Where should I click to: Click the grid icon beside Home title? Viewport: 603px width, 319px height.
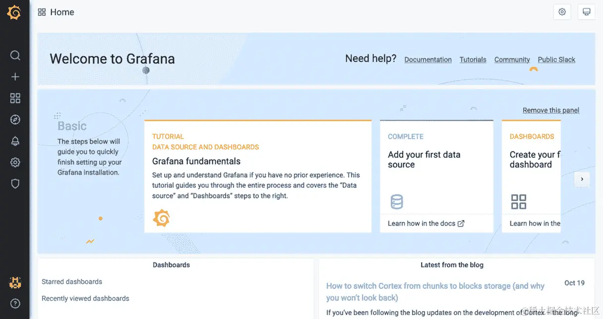42,12
